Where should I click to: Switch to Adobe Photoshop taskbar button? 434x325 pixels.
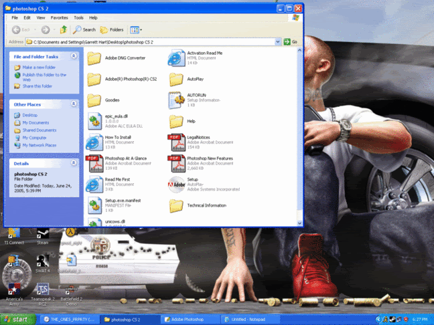pos(190,320)
